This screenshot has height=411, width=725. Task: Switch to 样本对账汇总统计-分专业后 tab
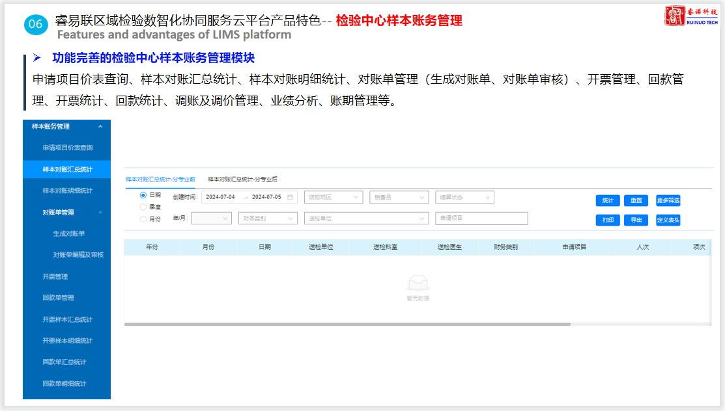[242, 179]
